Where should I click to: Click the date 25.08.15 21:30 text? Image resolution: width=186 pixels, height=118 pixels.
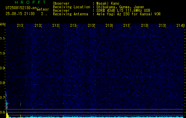[x=20, y=14]
